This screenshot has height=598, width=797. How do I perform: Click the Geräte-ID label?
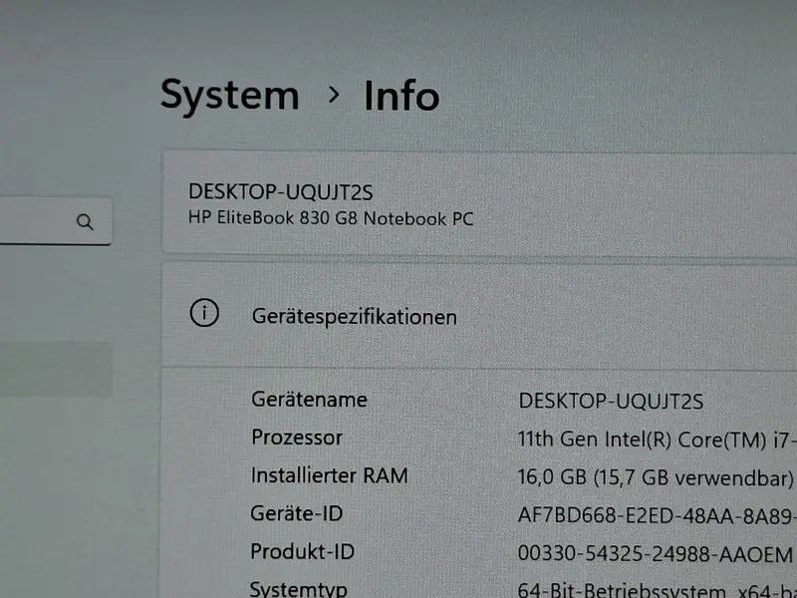[x=297, y=513]
